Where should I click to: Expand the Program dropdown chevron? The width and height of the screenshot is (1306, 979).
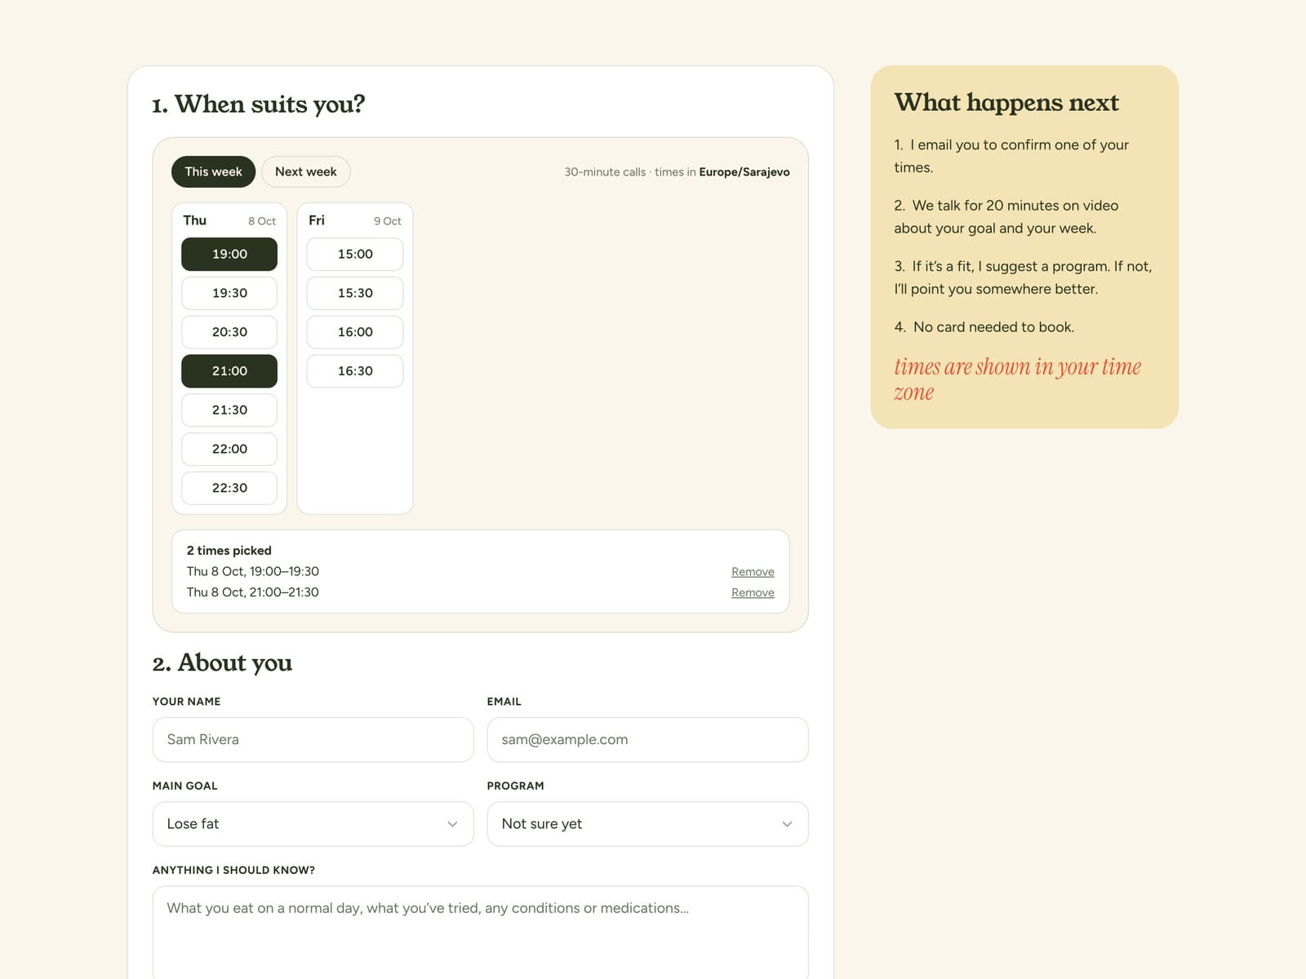click(787, 824)
